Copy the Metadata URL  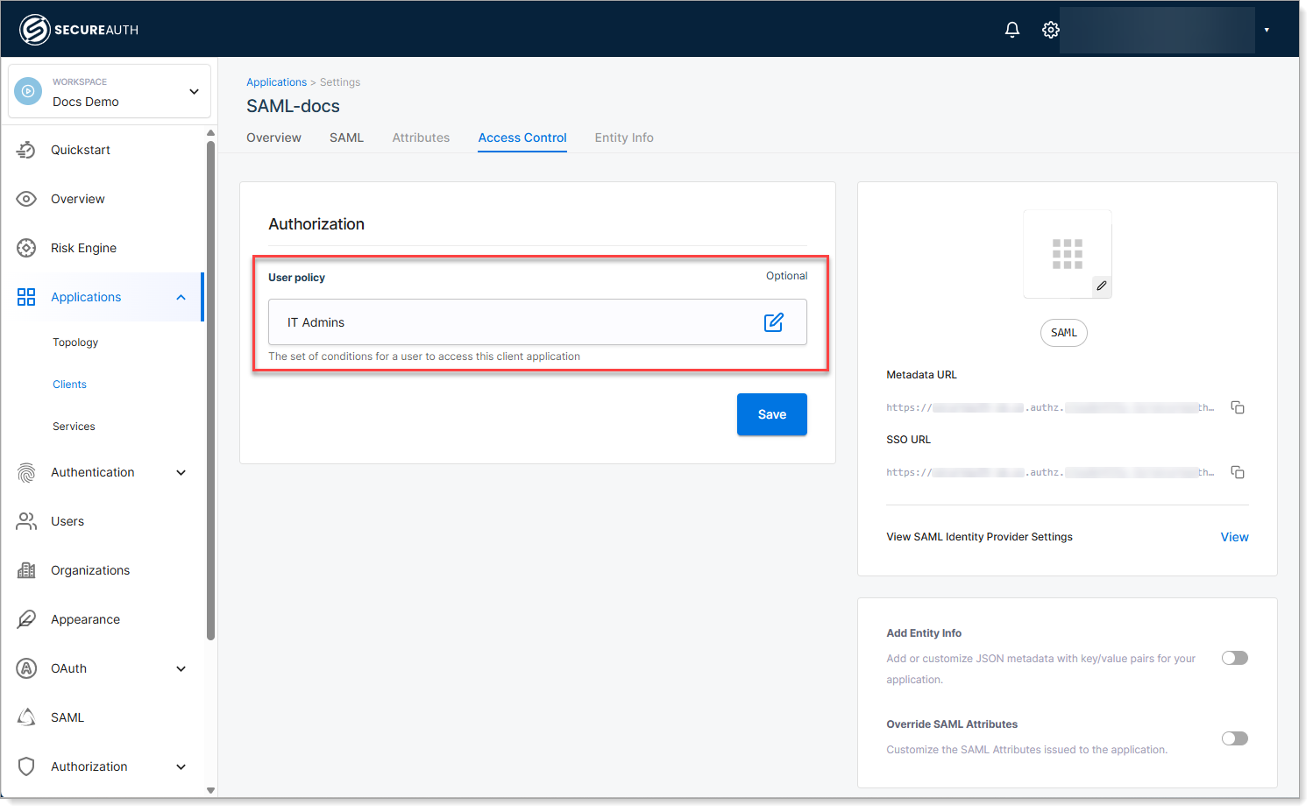click(x=1238, y=407)
